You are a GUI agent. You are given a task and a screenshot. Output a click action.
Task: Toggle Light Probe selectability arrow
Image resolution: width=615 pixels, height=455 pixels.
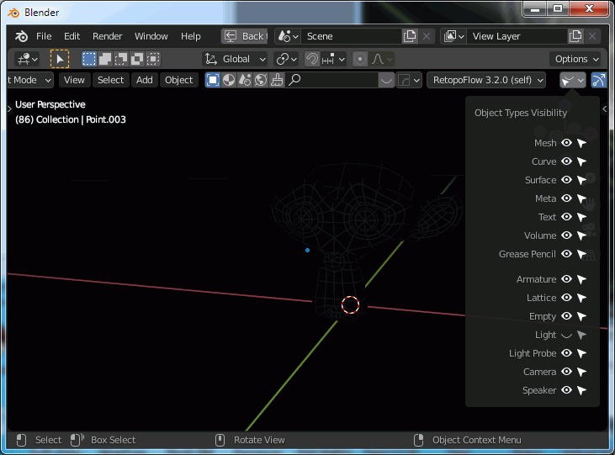pyautogui.click(x=581, y=353)
